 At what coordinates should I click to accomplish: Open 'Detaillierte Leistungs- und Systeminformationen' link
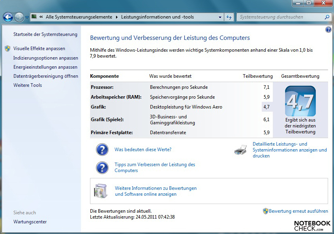pos(290,150)
